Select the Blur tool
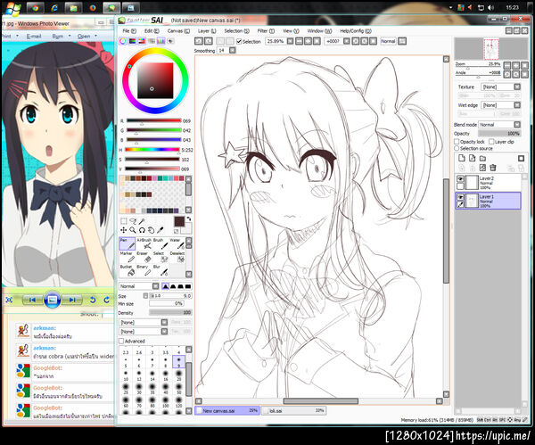Screen dimensions: 535x445 click(160, 270)
